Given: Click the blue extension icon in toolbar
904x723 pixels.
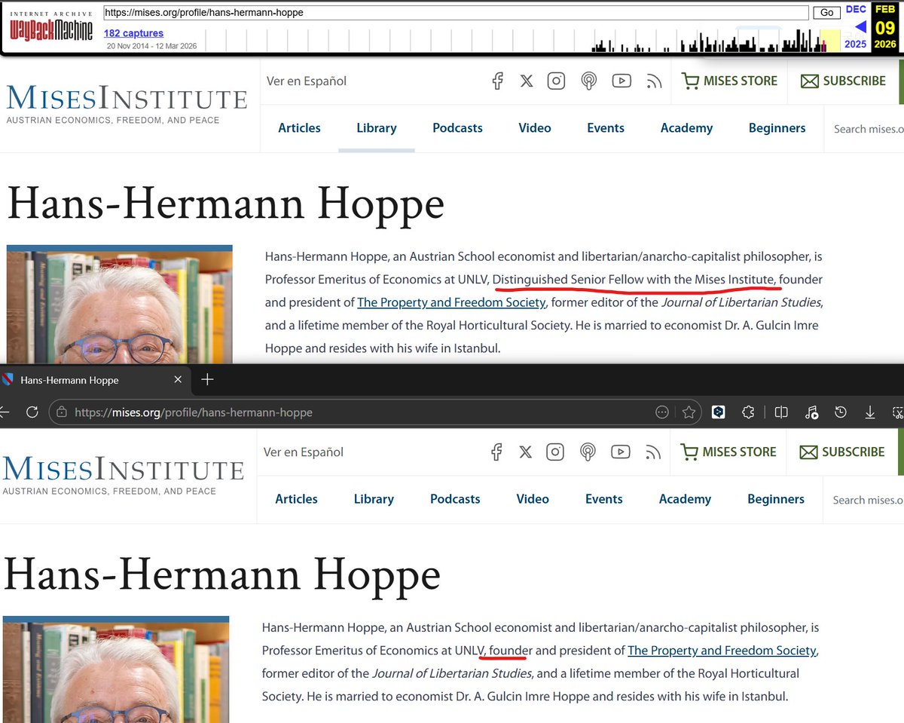Looking at the screenshot, I should [719, 412].
